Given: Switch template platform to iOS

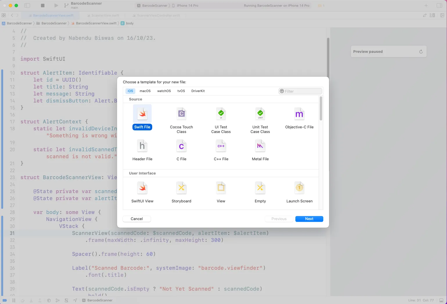Looking at the screenshot, I should (130, 91).
